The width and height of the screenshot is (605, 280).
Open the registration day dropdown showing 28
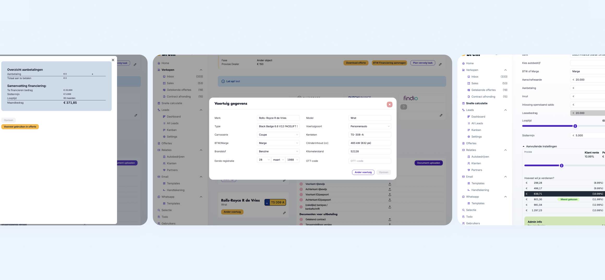pyautogui.click(x=264, y=160)
